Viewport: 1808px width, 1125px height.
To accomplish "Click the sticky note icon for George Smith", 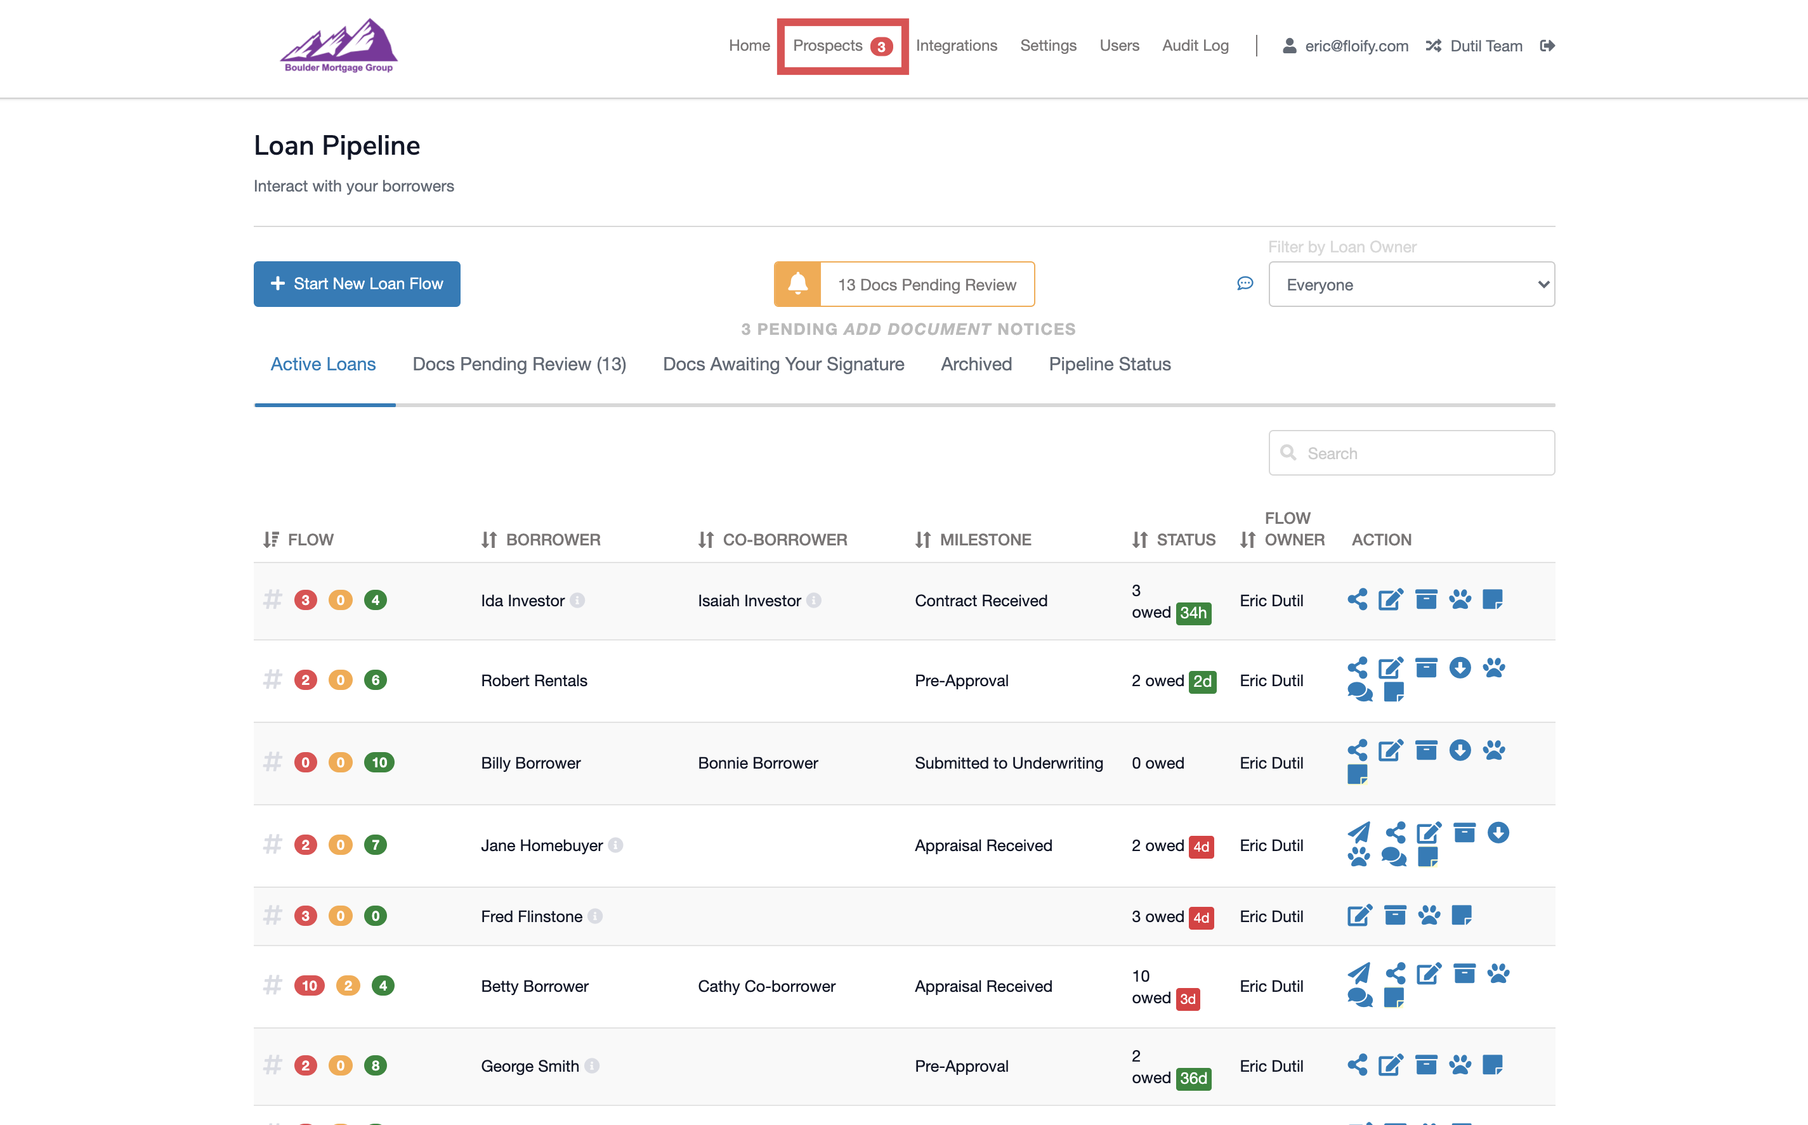I will 1495,1065.
